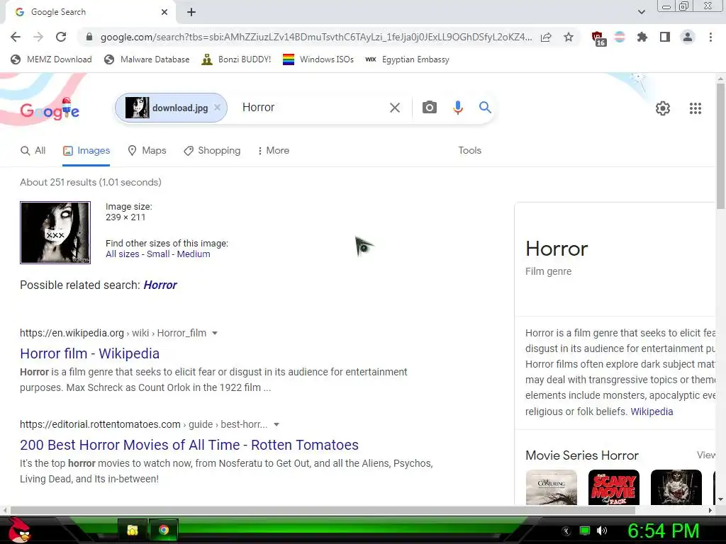Expand the Rotten Tomatoes result URL dropdown
Image resolution: width=726 pixels, height=544 pixels.
tap(277, 425)
